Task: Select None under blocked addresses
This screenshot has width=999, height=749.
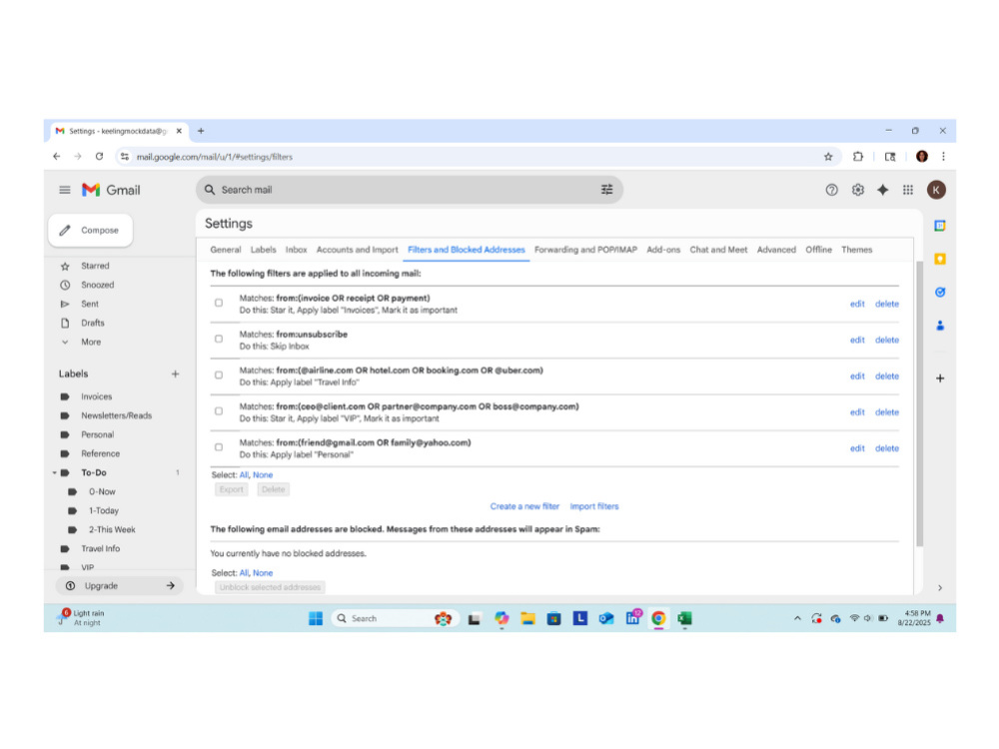Action: point(263,573)
